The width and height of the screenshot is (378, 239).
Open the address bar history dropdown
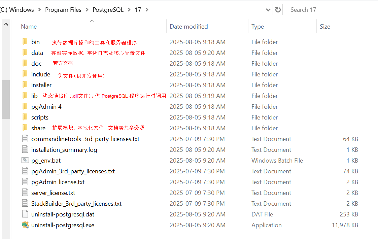coord(268,10)
